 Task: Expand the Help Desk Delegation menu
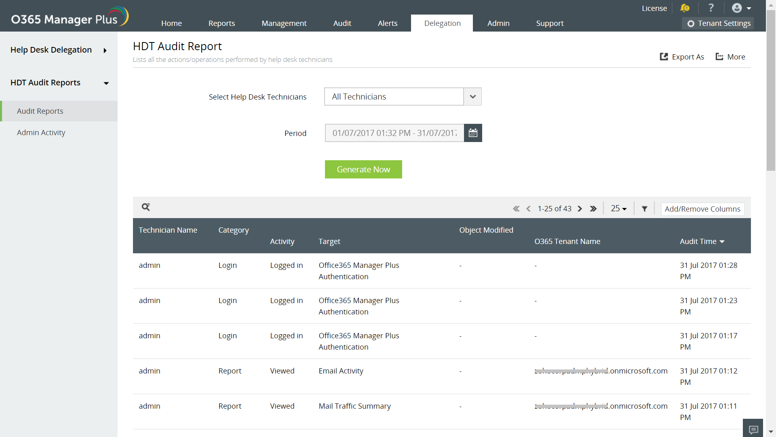105,50
